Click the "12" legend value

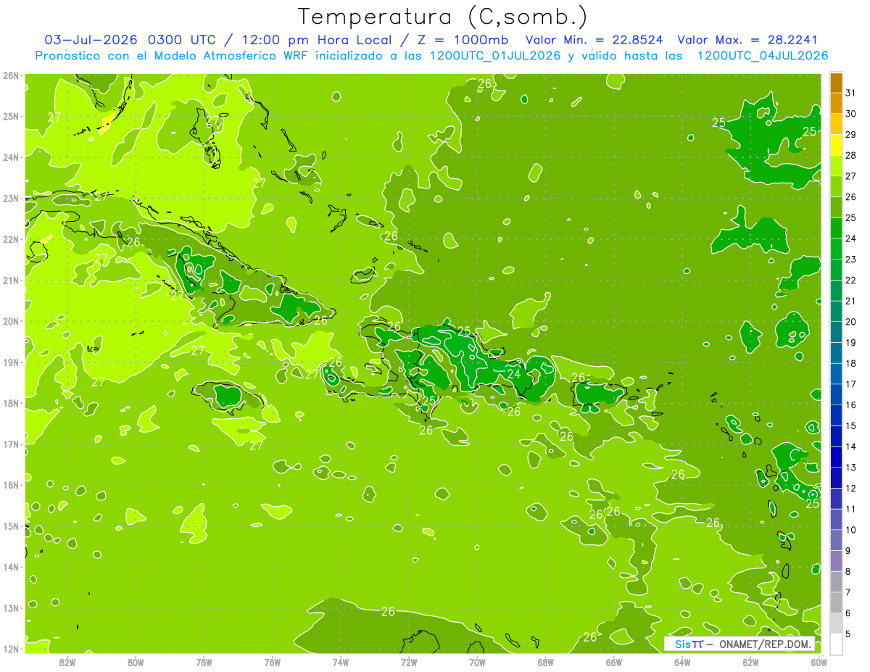(850, 489)
